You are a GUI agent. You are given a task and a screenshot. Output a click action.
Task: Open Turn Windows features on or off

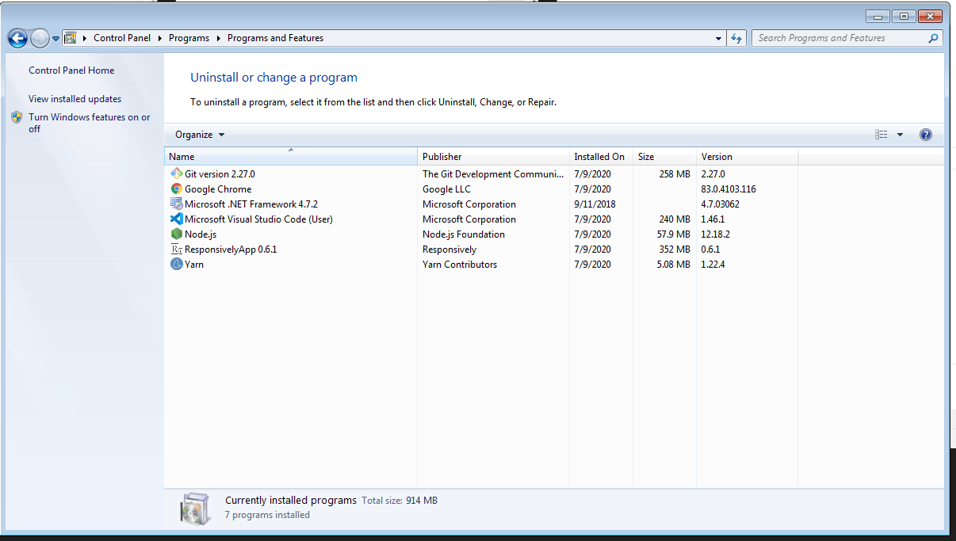coord(90,123)
